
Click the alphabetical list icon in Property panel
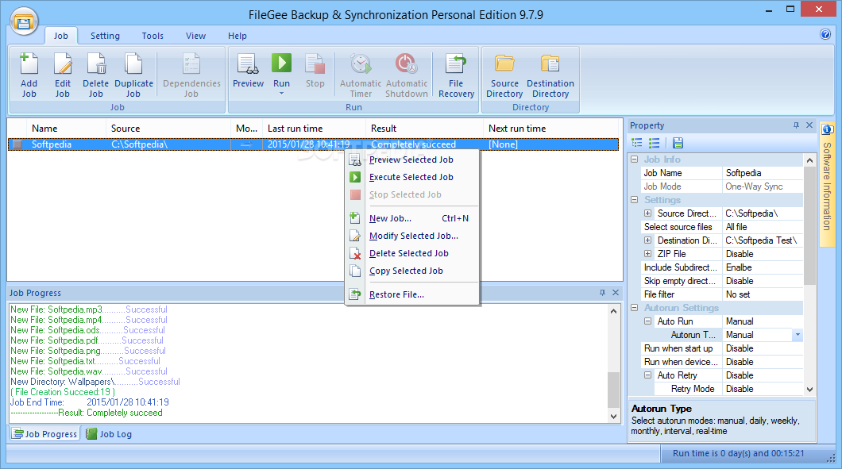tap(654, 143)
